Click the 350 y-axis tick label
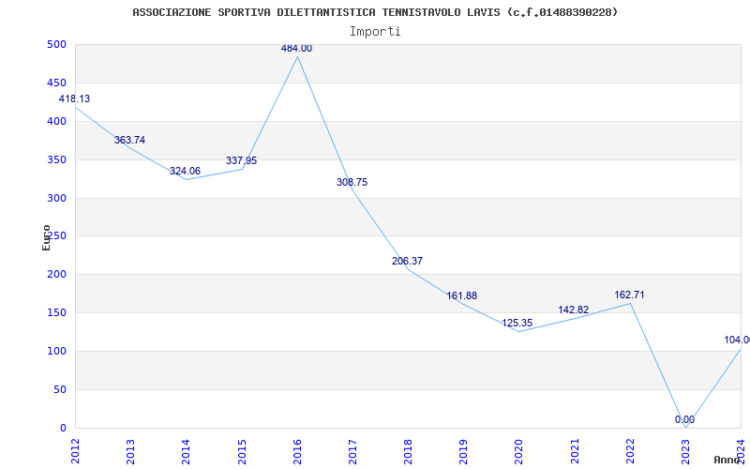Image resolution: width=750 pixels, height=469 pixels. [56, 159]
